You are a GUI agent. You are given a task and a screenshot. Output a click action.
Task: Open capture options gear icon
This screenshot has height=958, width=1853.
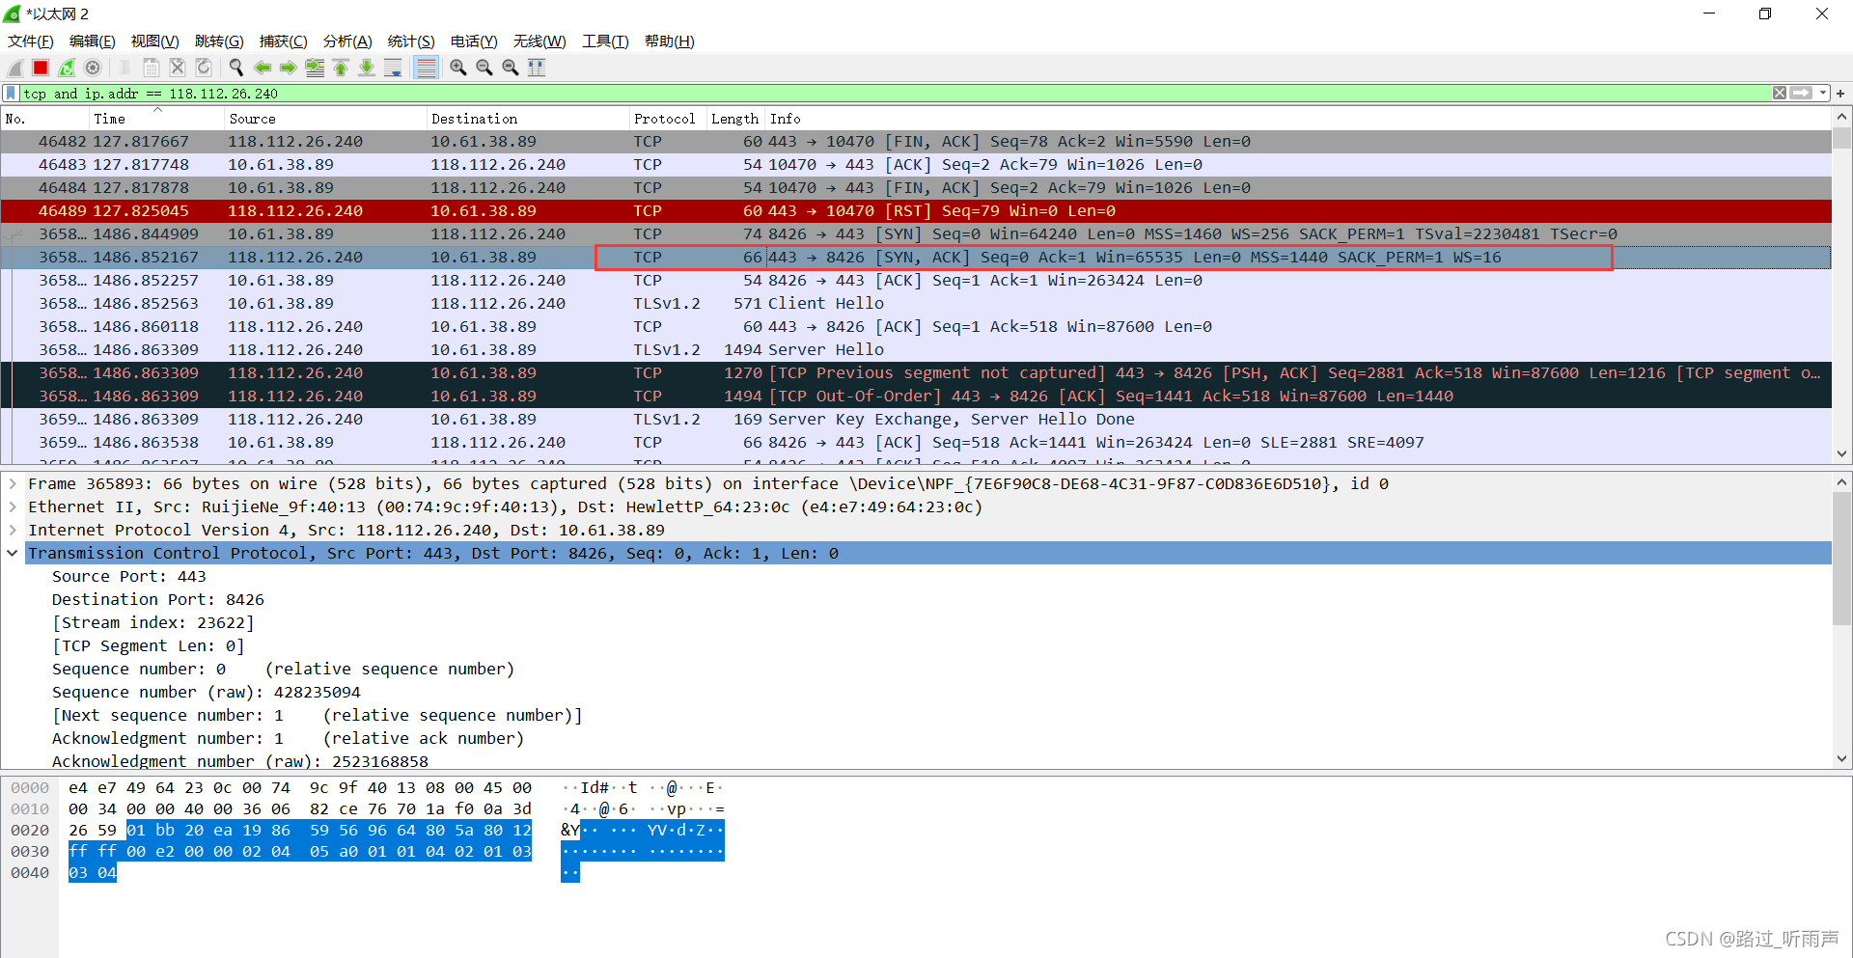click(93, 68)
